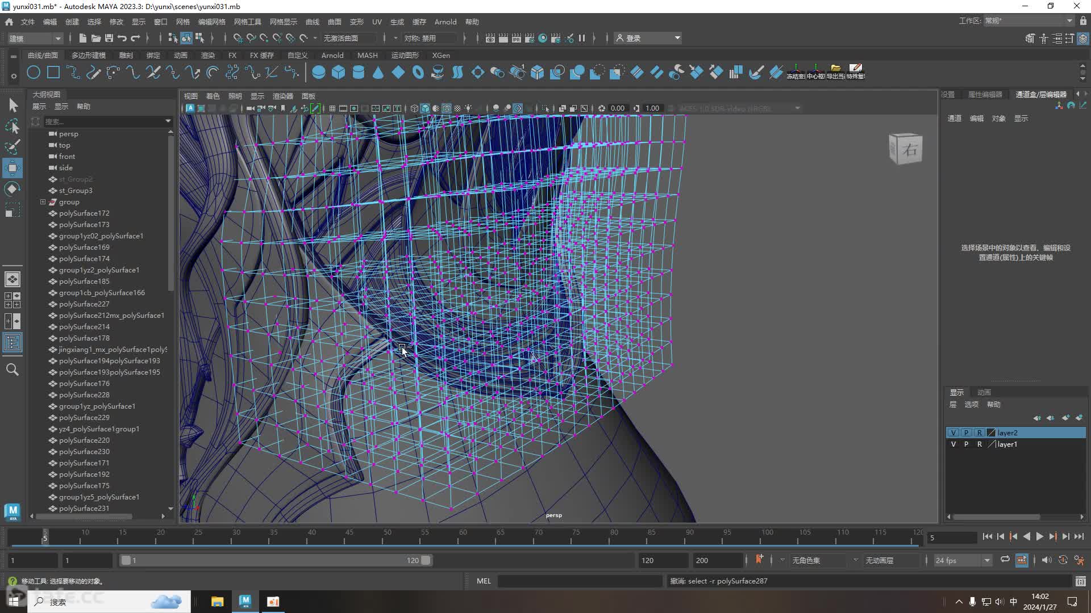Click the view cube in viewport
This screenshot has width=1091, height=613.
point(906,149)
